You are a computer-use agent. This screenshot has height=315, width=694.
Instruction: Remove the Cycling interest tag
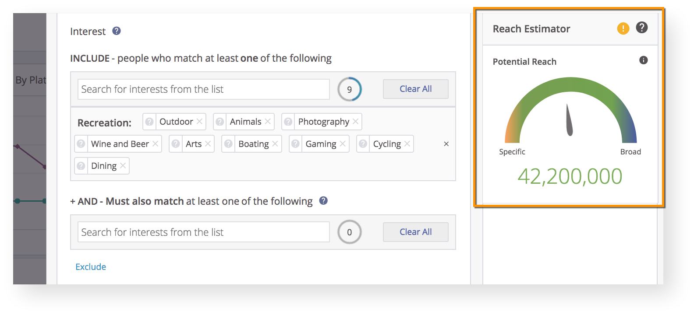(x=407, y=144)
